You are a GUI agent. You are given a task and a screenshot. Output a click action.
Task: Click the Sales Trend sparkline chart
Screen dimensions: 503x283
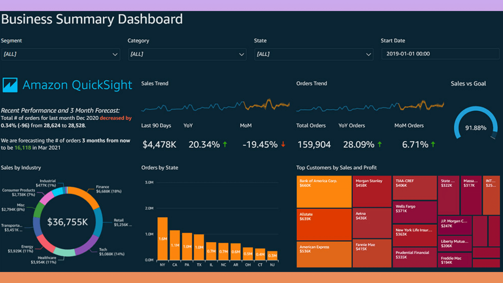[215, 105]
